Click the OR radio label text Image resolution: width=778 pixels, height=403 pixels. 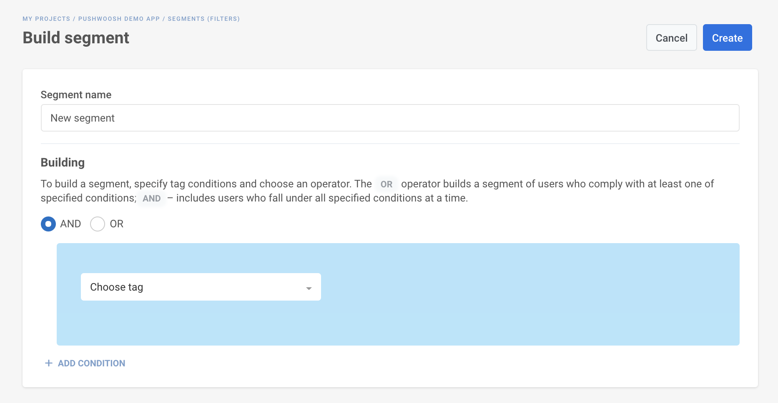[117, 224]
